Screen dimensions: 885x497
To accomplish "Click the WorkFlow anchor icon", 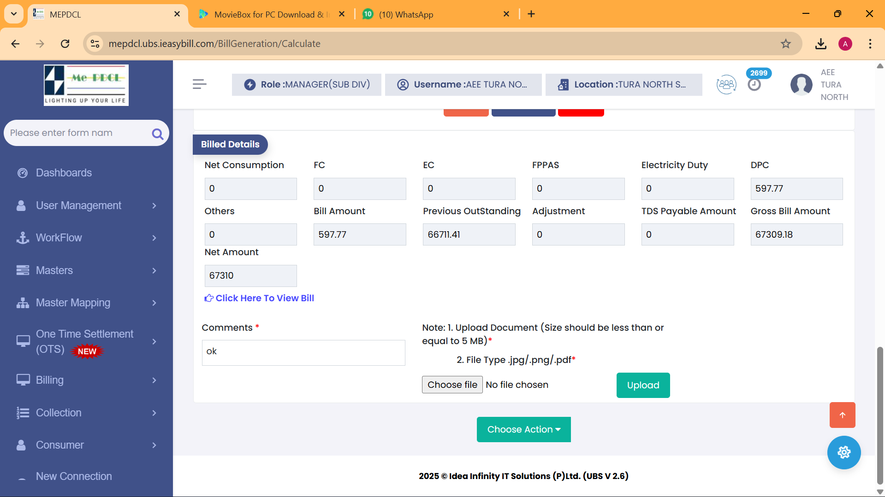I will (23, 238).
